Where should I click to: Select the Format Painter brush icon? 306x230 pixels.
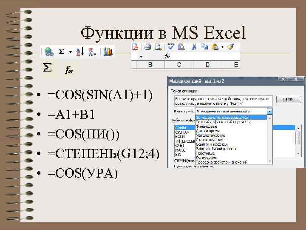230,47
